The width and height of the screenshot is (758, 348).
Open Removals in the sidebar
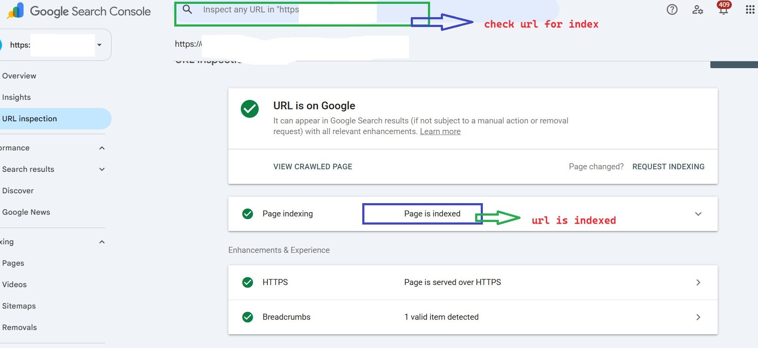[x=20, y=327]
